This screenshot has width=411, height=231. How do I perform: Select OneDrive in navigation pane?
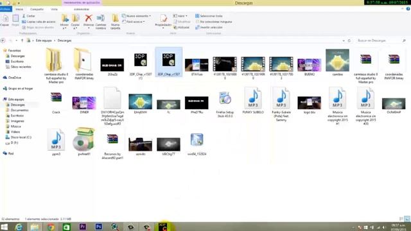14,78
